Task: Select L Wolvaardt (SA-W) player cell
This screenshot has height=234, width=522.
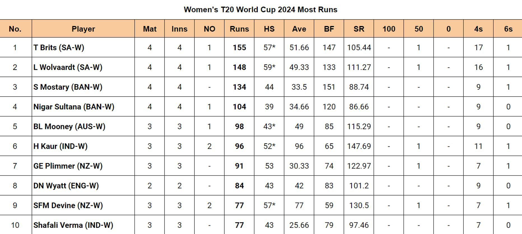Action: click(x=68, y=67)
